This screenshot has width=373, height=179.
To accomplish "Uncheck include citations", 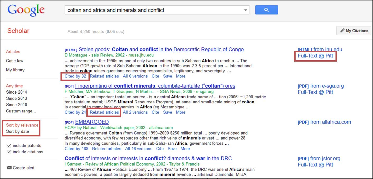I will 9,152.
